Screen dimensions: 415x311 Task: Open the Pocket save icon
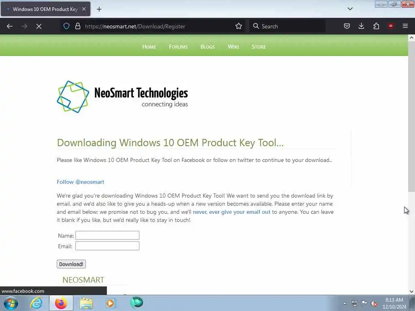pyautogui.click(x=347, y=26)
